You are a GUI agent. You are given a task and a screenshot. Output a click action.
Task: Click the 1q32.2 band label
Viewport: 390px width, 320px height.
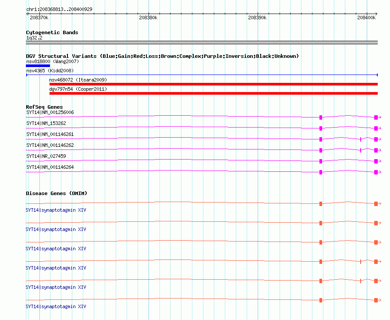coord(34,38)
